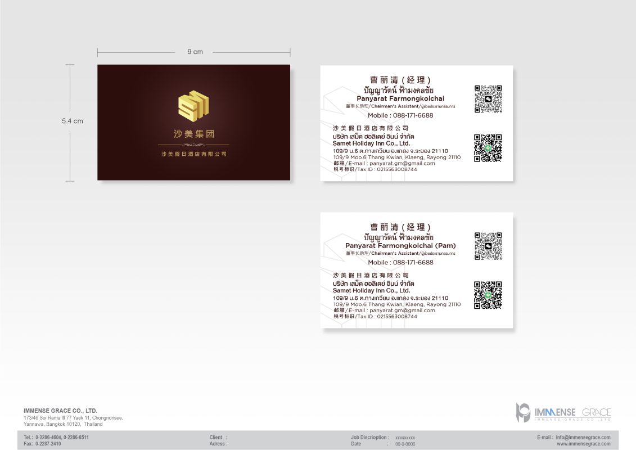
Task: Select name 'Panyarat Farmongkolchai (Pam)' on lower card
Action: pos(400,245)
